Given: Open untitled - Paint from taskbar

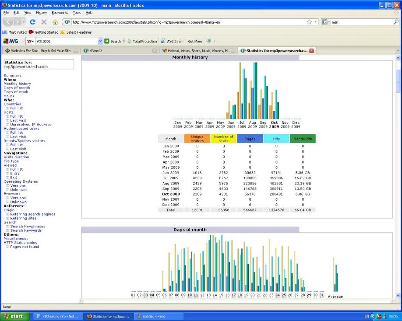Looking at the screenshot, I should (x=153, y=316).
